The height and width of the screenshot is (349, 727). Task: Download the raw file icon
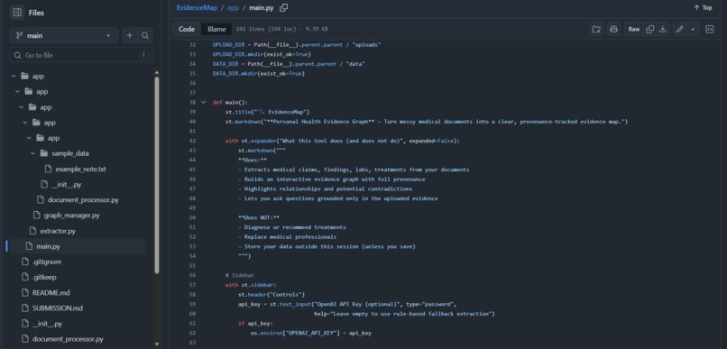pos(663,29)
